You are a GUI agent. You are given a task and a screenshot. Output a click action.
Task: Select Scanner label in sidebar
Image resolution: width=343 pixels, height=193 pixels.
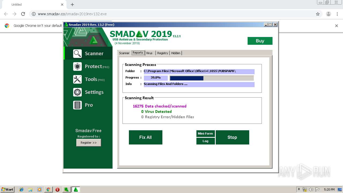pos(94,54)
